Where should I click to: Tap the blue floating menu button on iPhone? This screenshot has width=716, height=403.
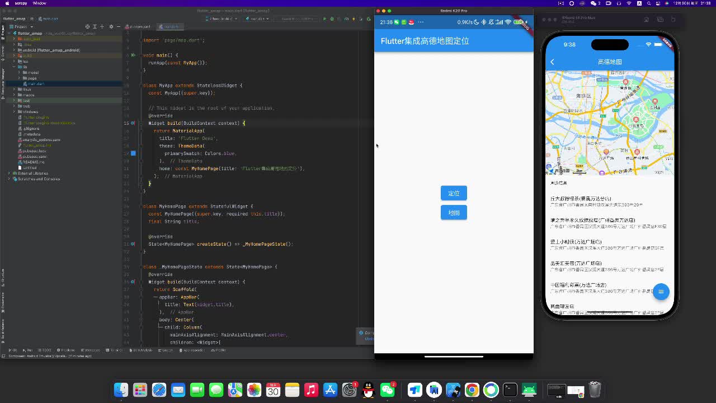(x=661, y=292)
